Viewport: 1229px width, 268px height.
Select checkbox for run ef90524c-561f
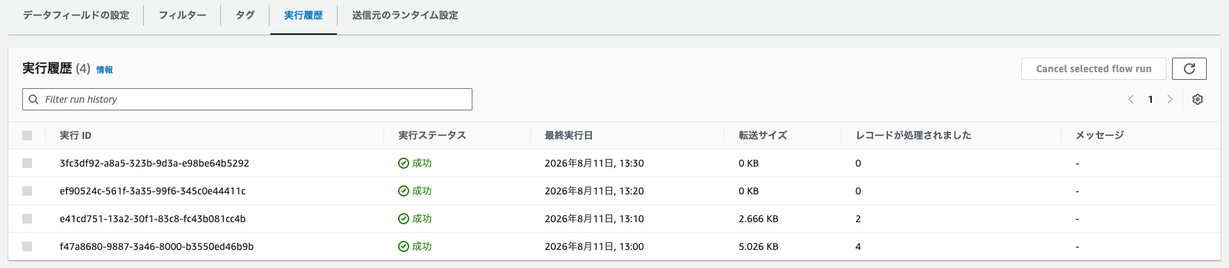27,191
